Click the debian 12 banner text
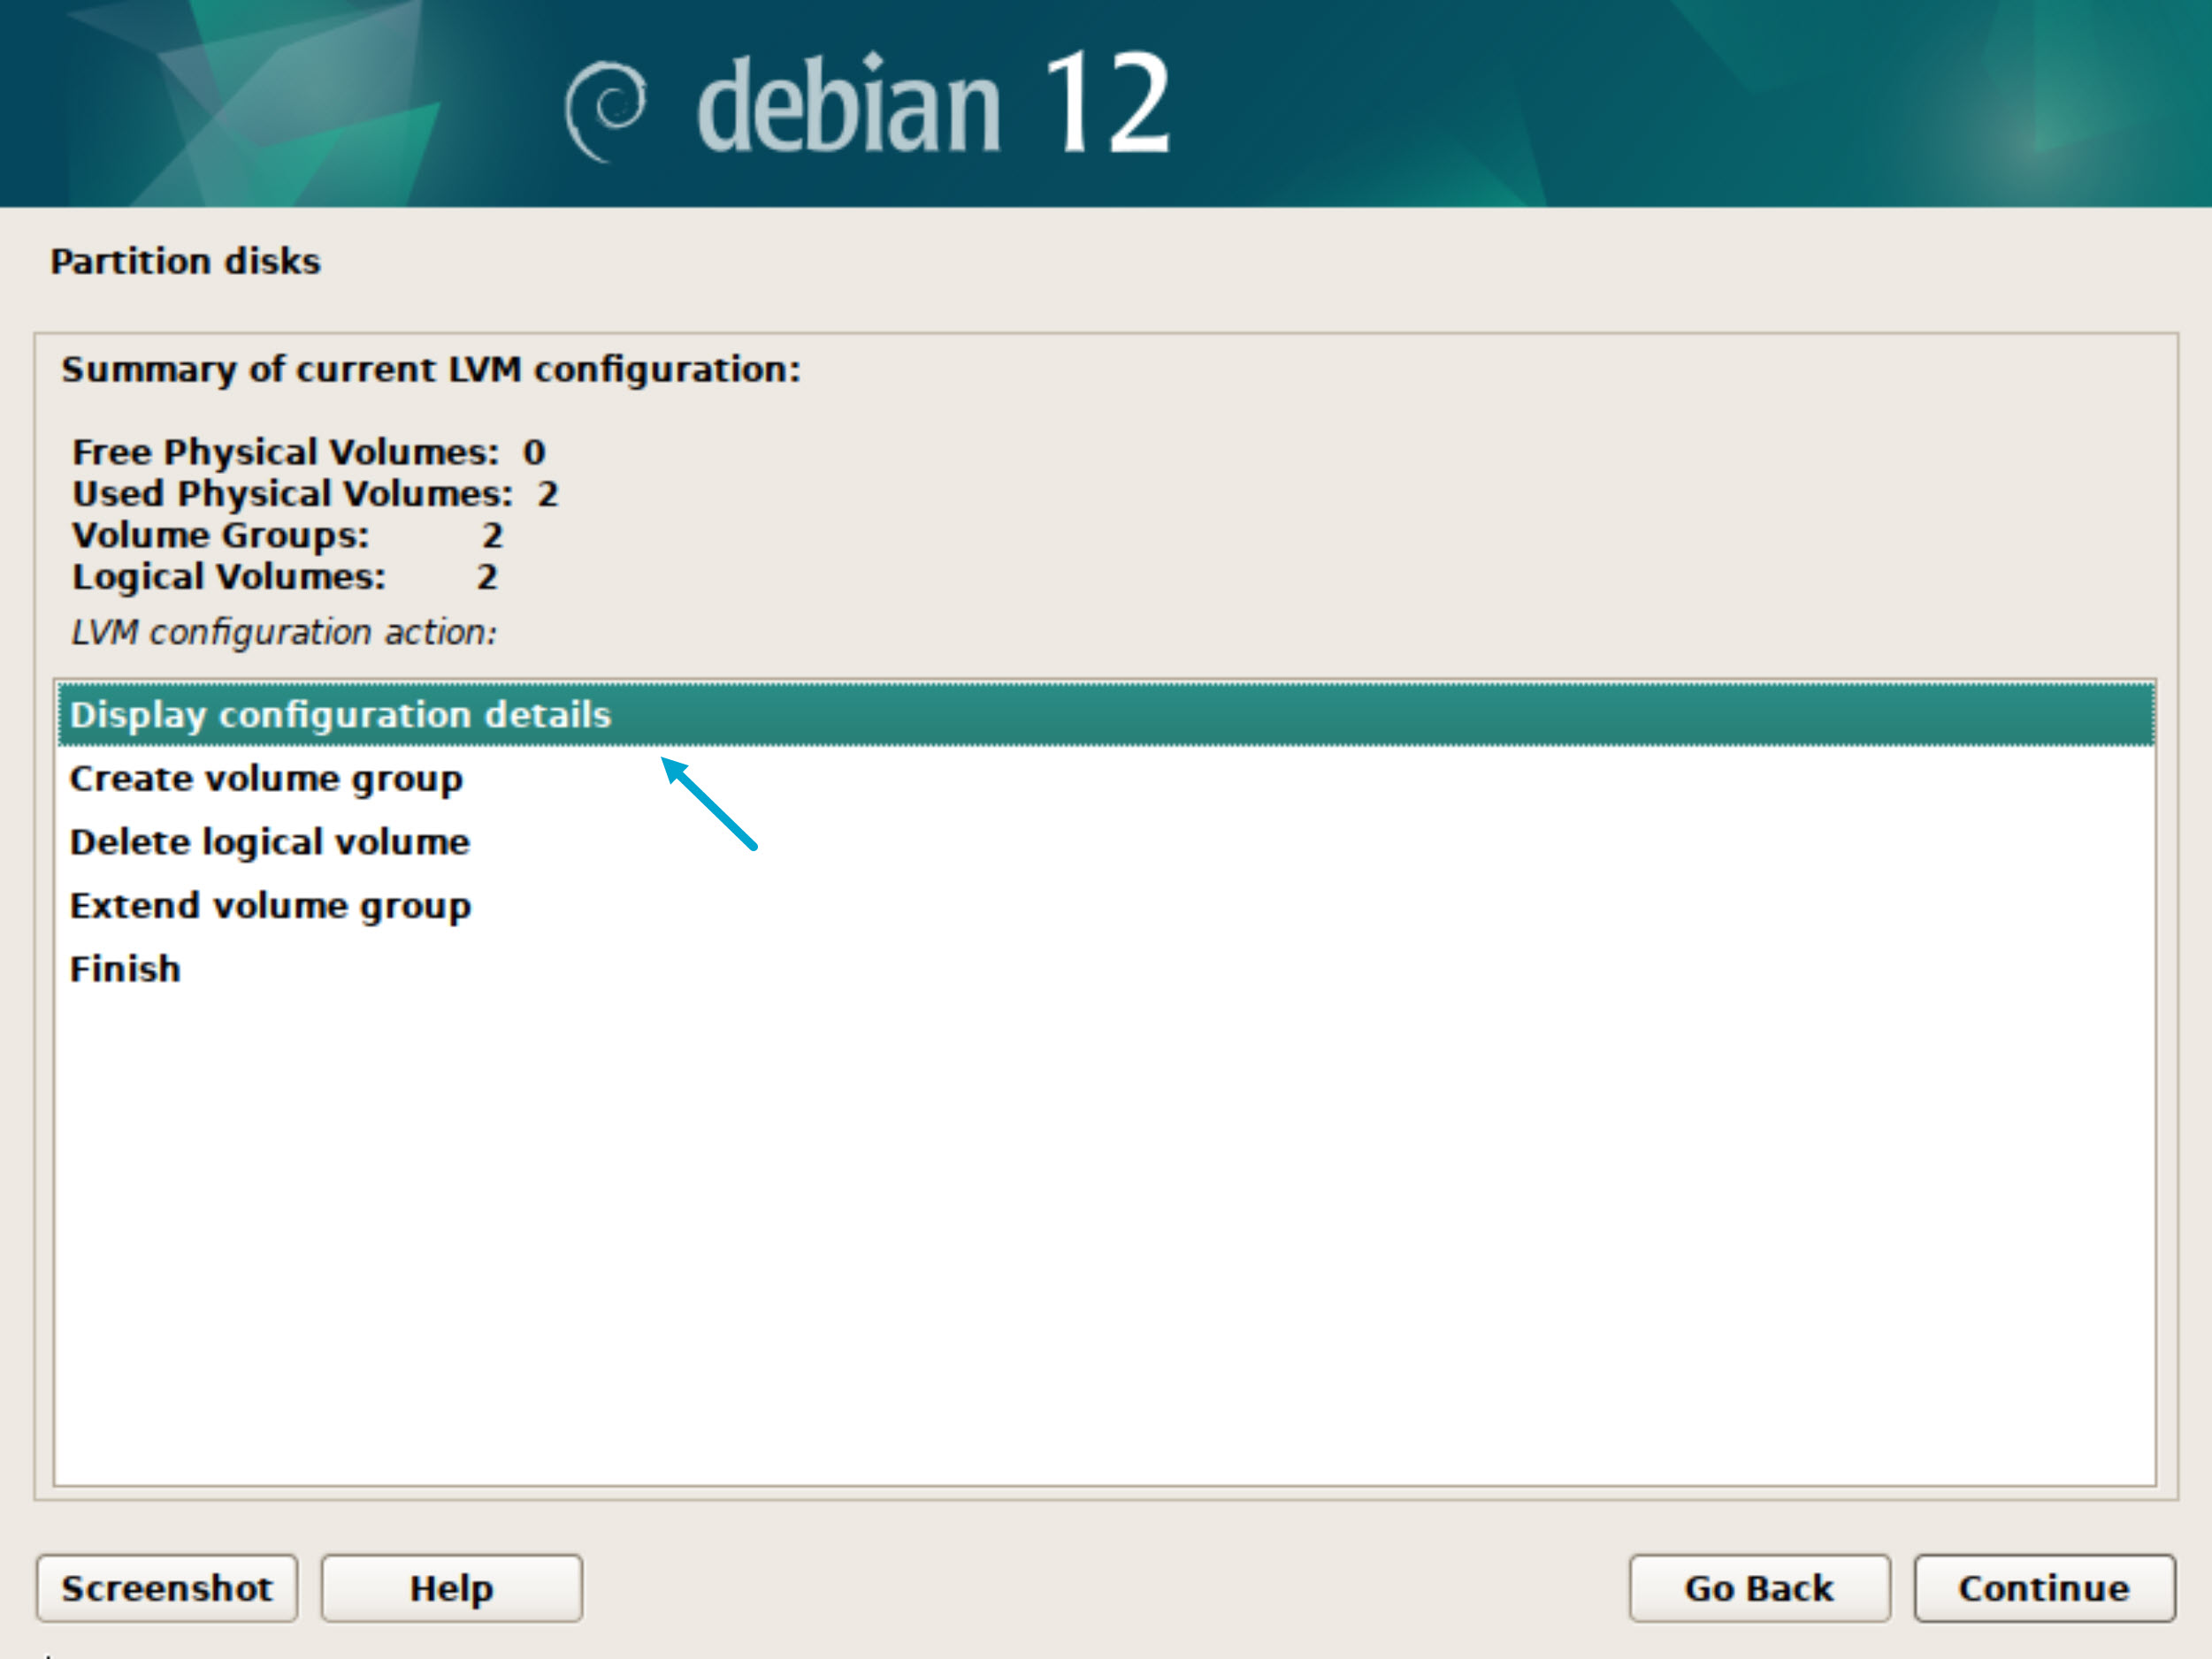Viewport: 2212px width, 1659px height. [932, 105]
